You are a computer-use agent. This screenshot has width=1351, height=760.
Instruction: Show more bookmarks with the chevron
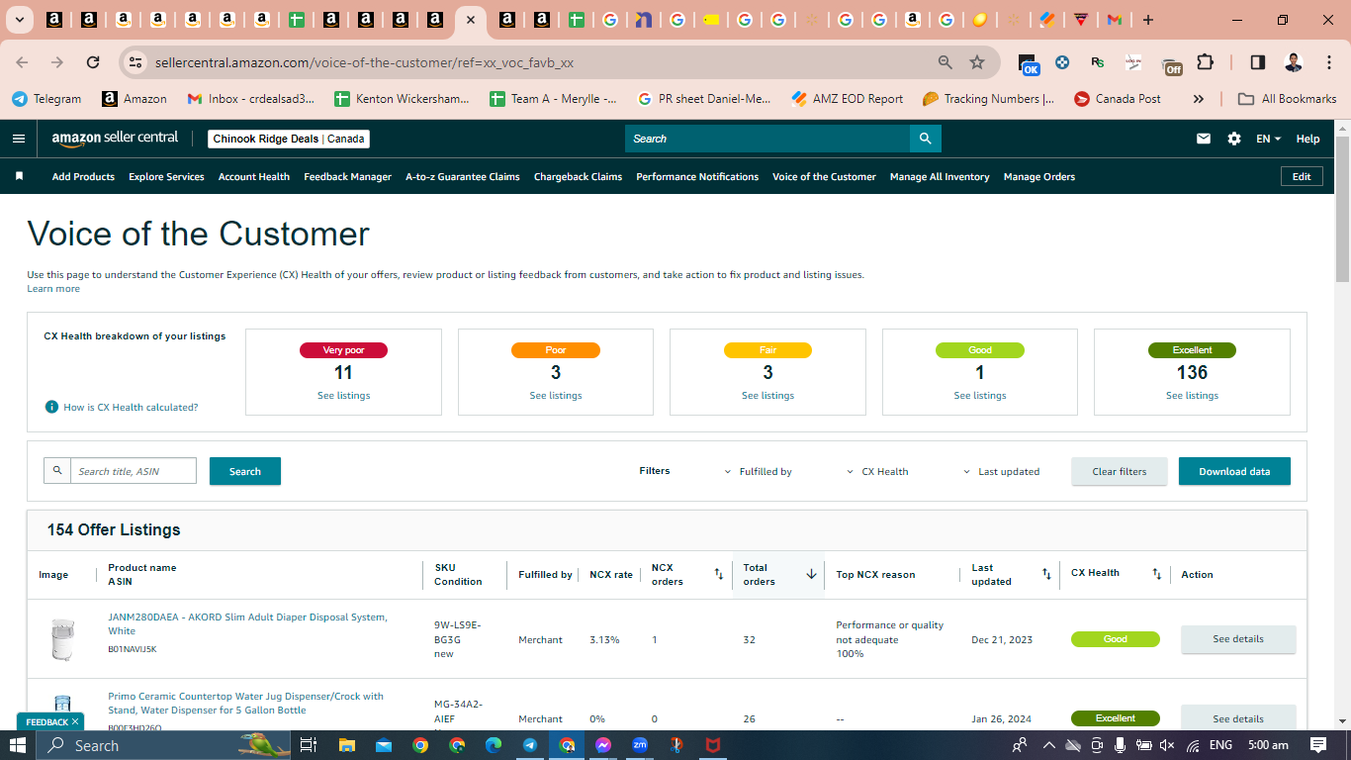point(1199,99)
